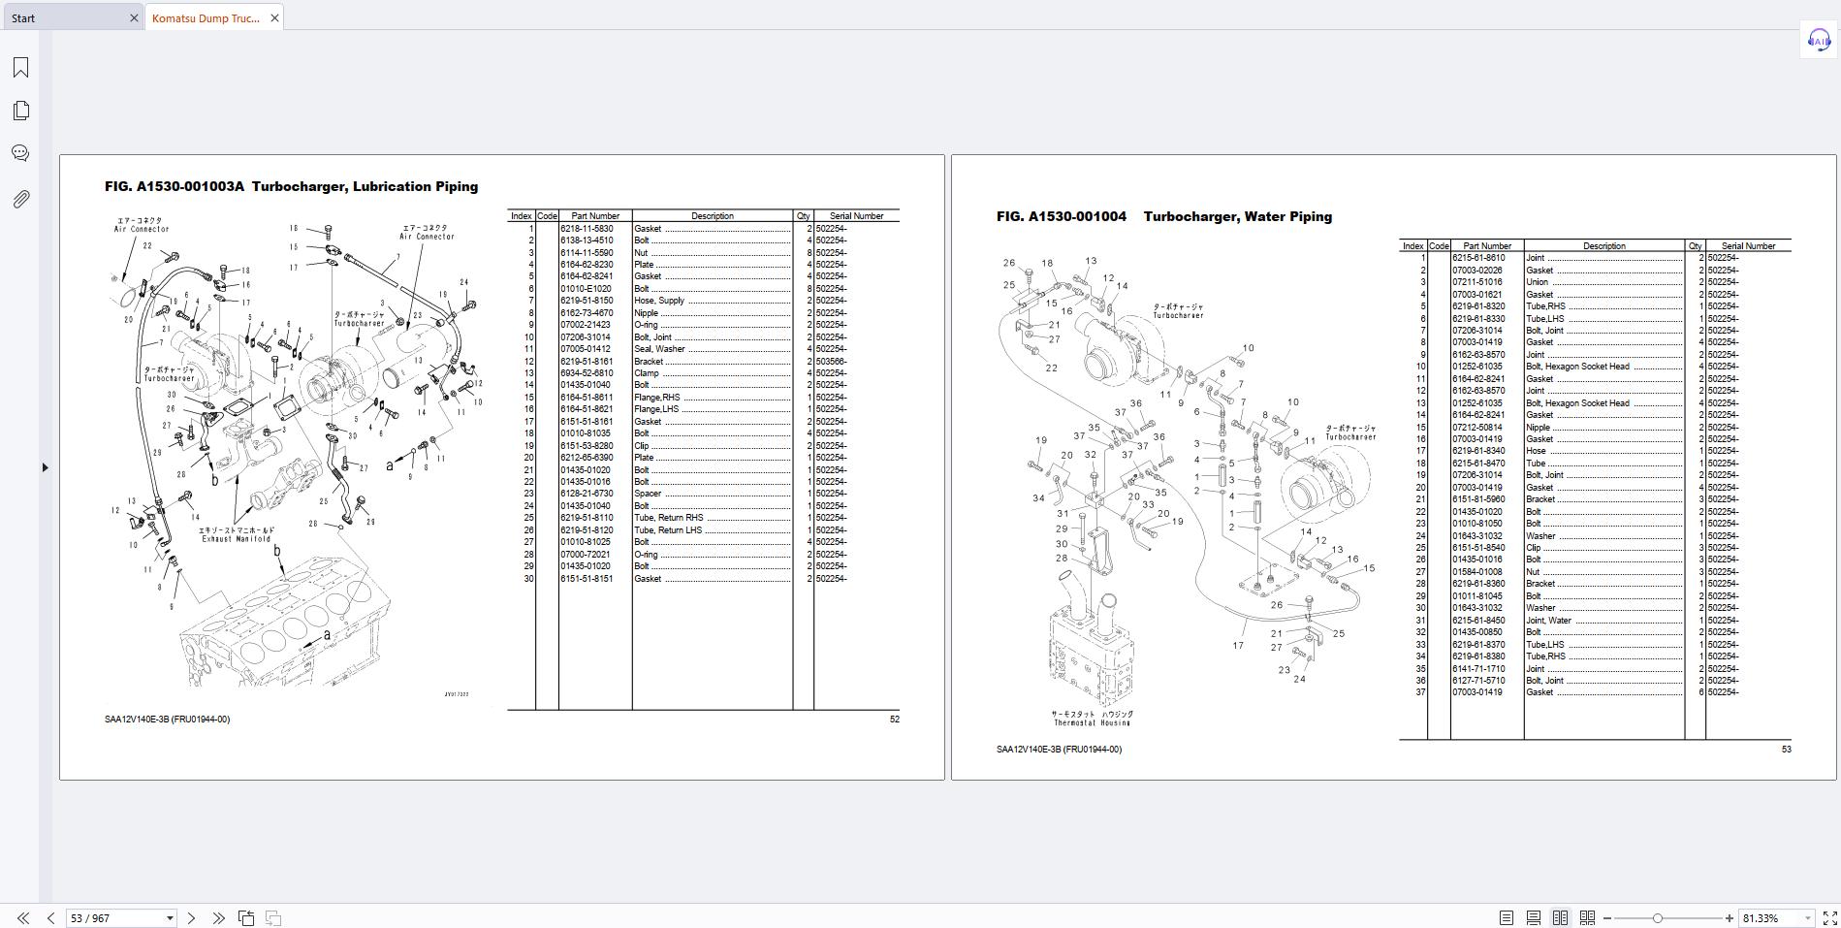Click the zoom out minus button
This screenshot has width=1841, height=928.
1607,918
